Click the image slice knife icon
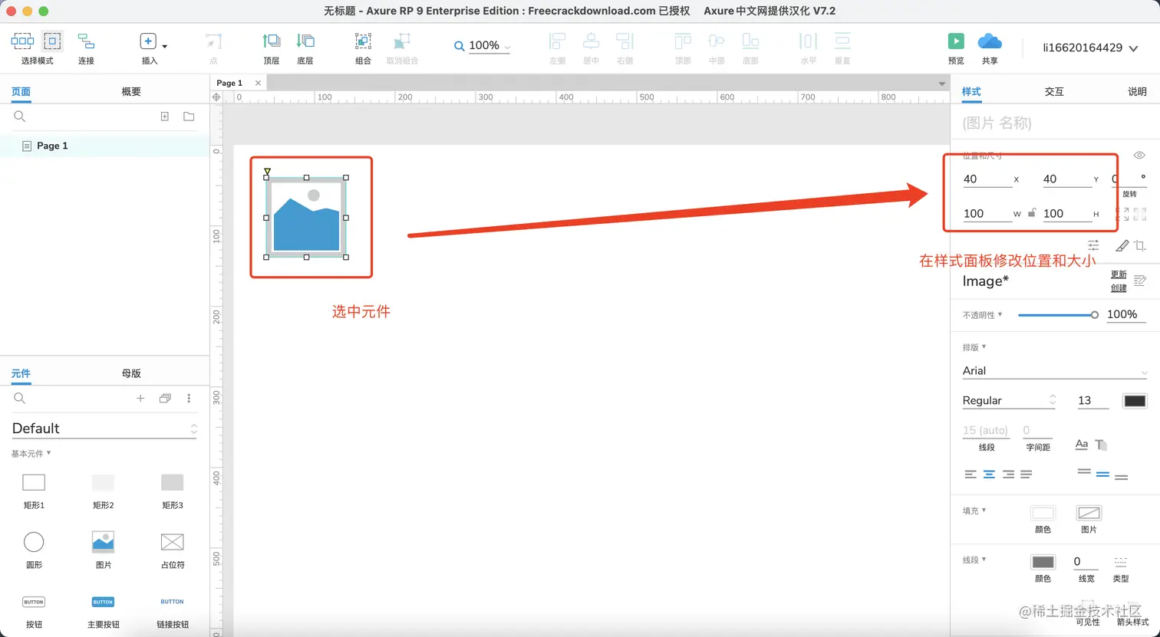1160x637 pixels. tap(1122, 245)
